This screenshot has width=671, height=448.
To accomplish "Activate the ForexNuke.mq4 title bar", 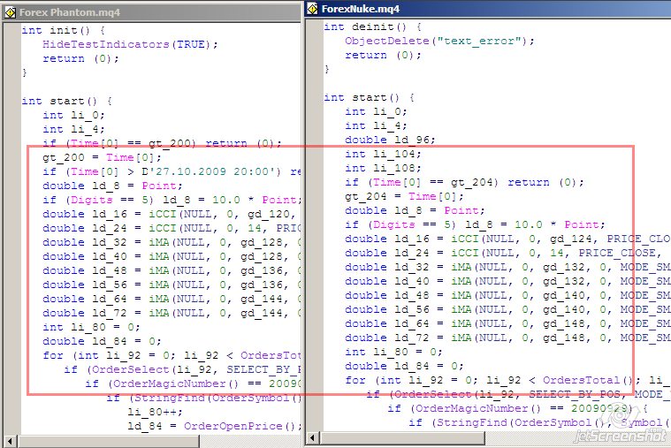I will click(x=488, y=9).
